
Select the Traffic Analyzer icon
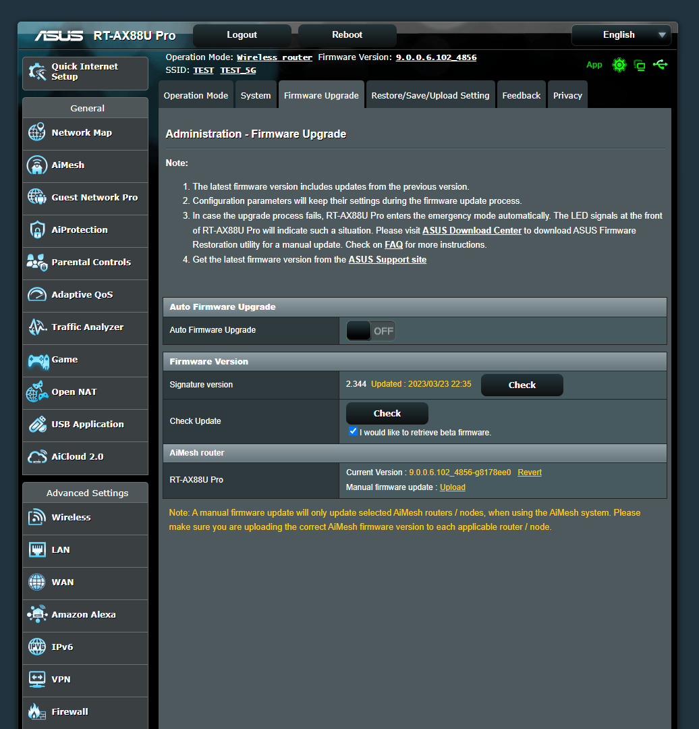click(x=37, y=327)
